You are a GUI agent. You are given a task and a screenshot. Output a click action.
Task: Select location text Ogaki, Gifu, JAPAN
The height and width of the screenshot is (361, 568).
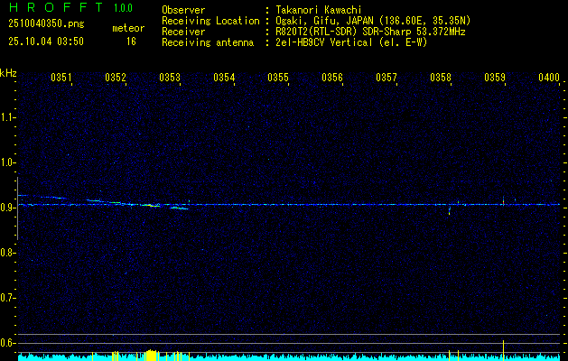pyautogui.click(x=324, y=21)
